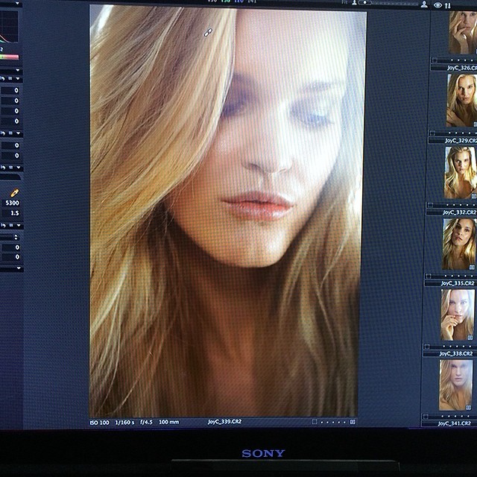
Task: Select the JoyC_329.CR2 thumbnail
Action: pos(462,101)
